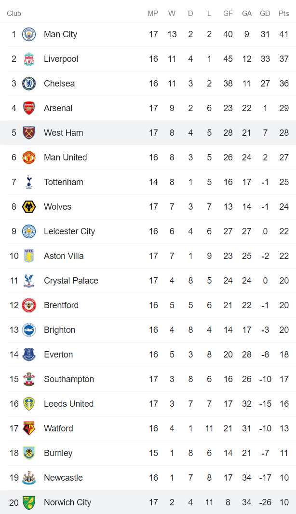The image size is (296, 514).
Task: Click the Burnley team name
Action: [x=58, y=453]
